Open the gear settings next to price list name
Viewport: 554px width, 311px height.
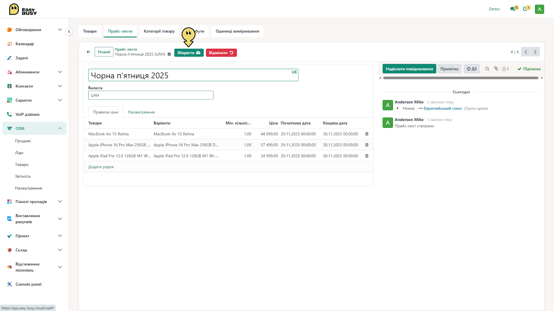coord(169,54)
